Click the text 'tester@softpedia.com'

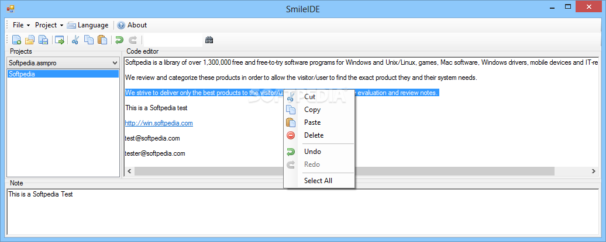coord(155,153)
